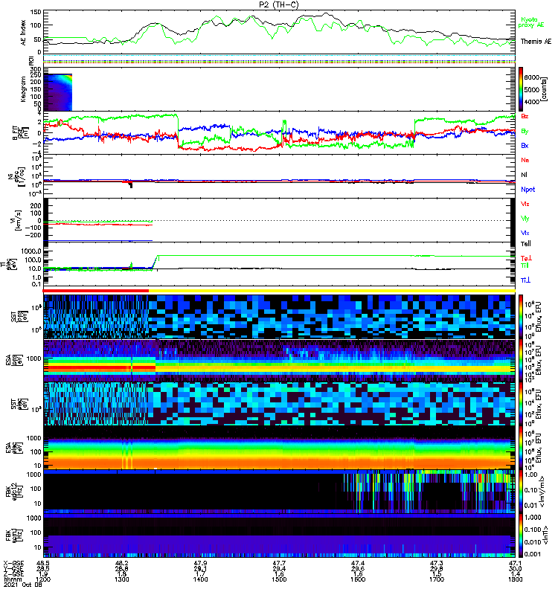Click the plot title "P2 (TH-C)"

pos(278,4)
